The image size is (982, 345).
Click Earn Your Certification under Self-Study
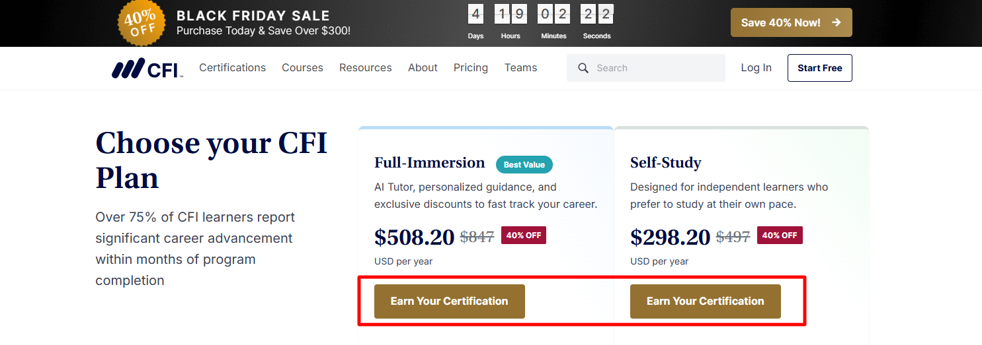click(705, 301)
